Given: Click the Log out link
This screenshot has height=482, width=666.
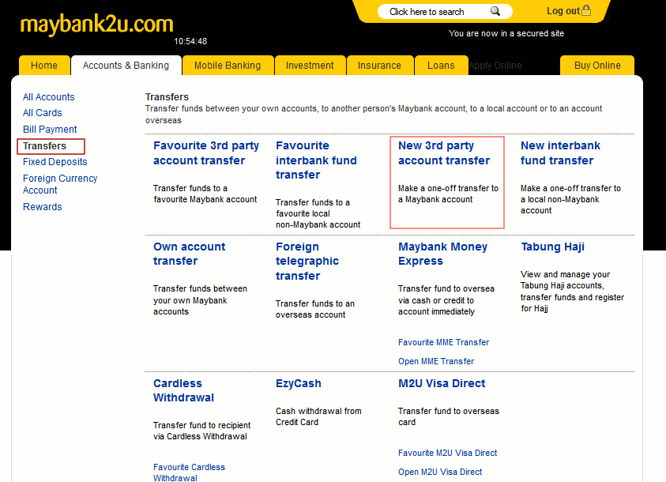Looking at the screenshot, I should (x=563, y=11).
